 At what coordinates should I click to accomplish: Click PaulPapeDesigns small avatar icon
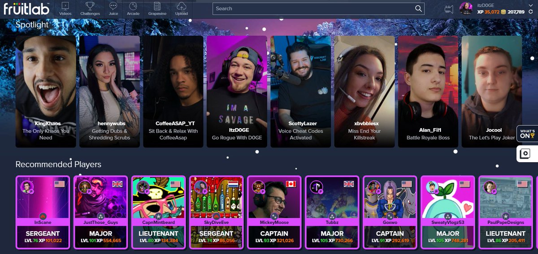click(489, 187)
